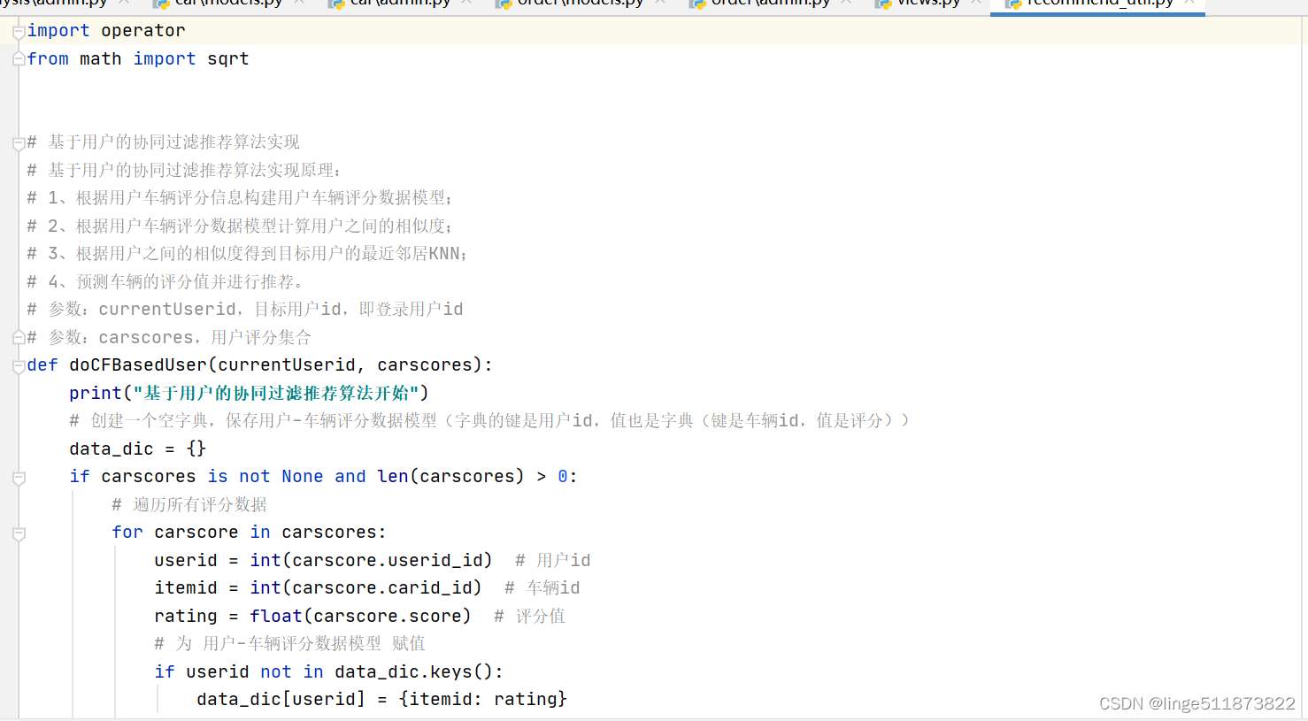Click the comment '# 遍历所有评分数据'
1308x721 pixels.
pos(189,504)
